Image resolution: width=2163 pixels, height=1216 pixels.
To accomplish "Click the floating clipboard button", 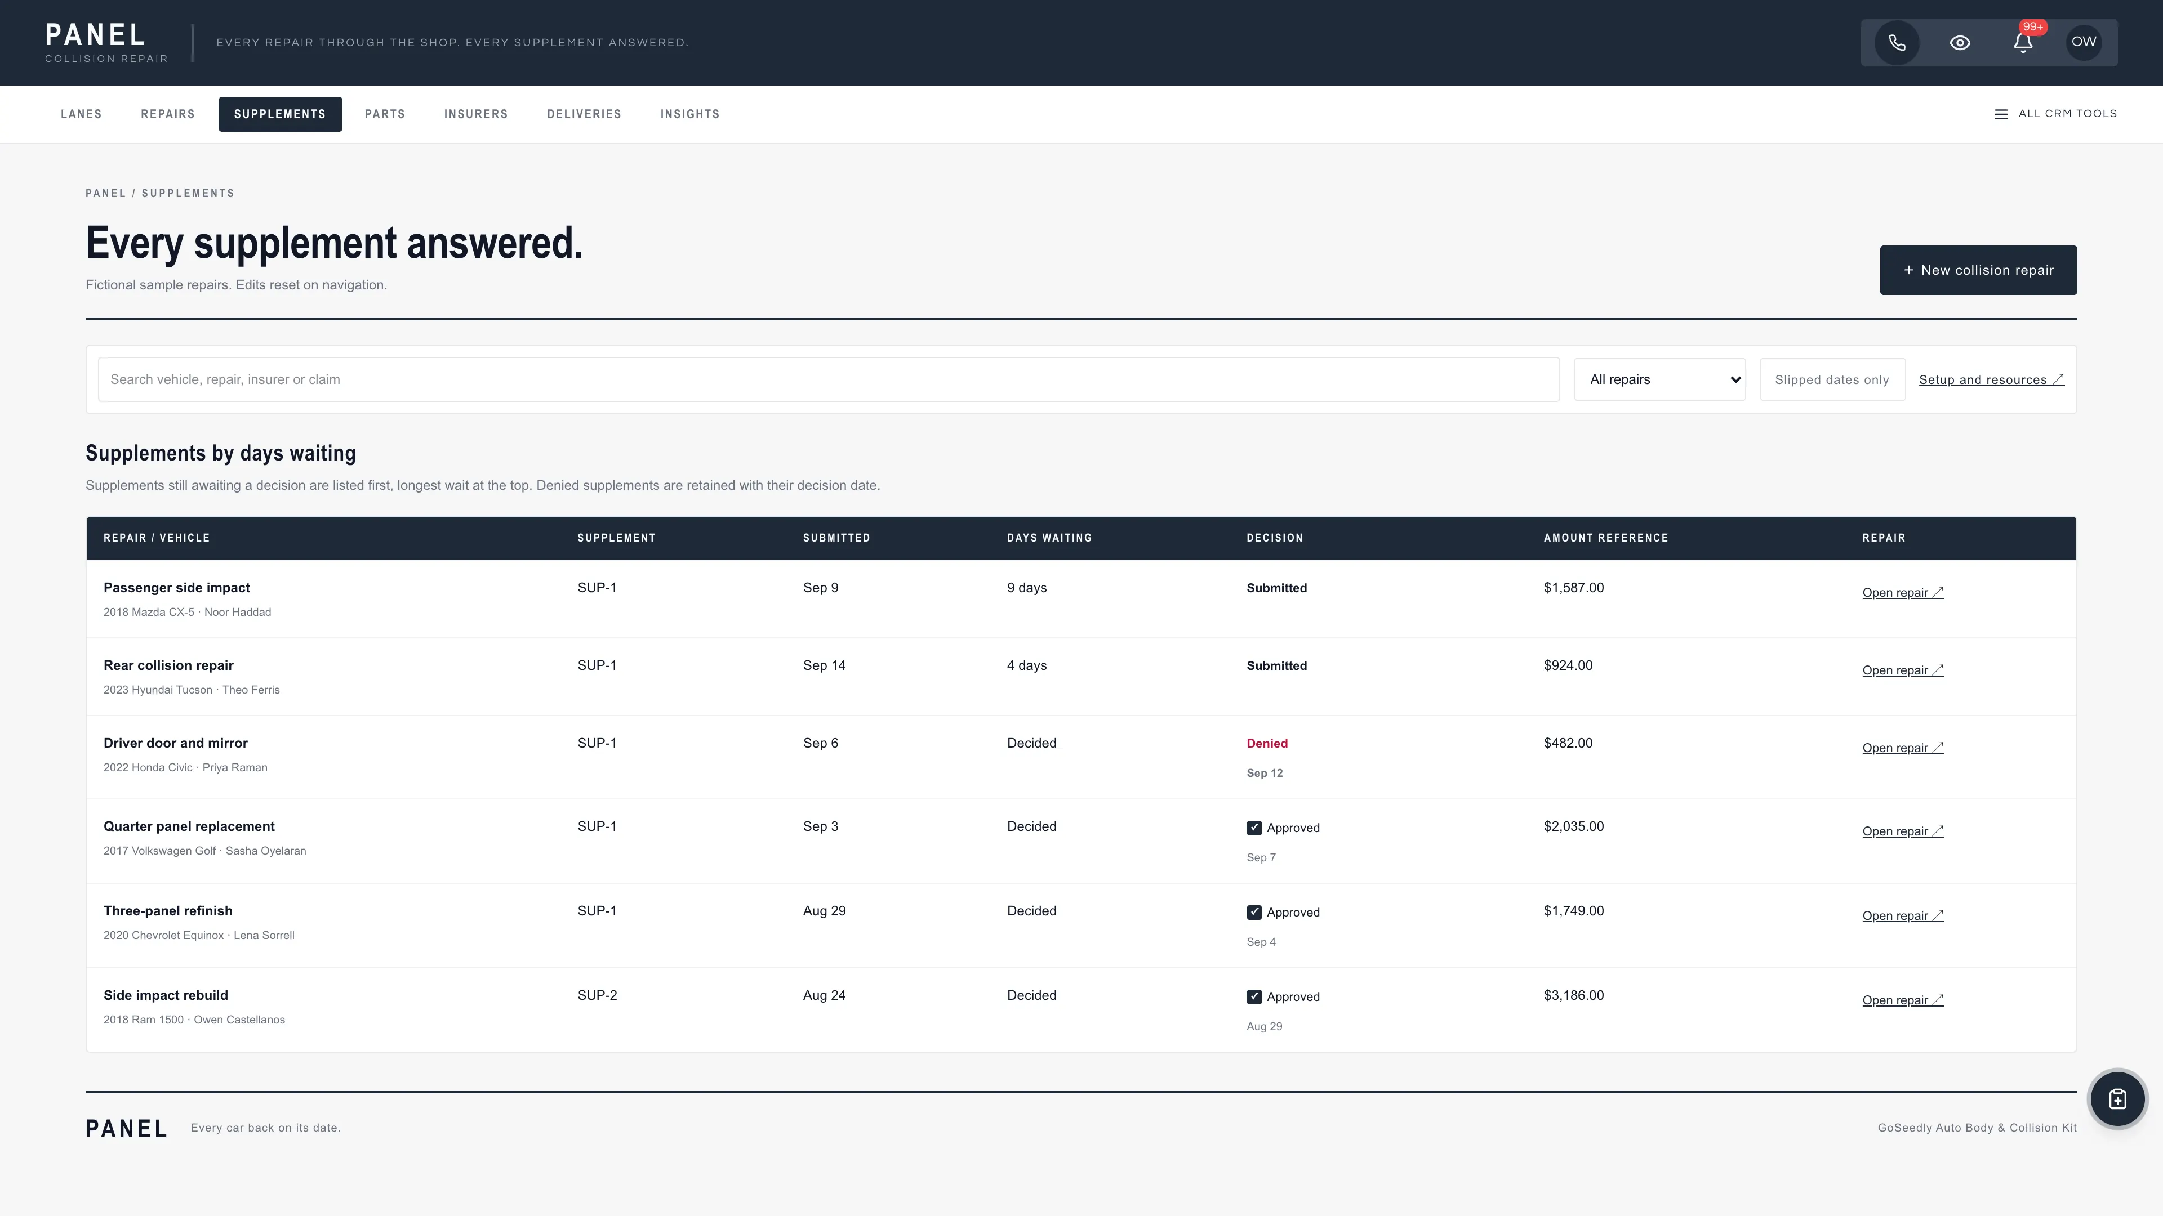I will (2118, 1098).
